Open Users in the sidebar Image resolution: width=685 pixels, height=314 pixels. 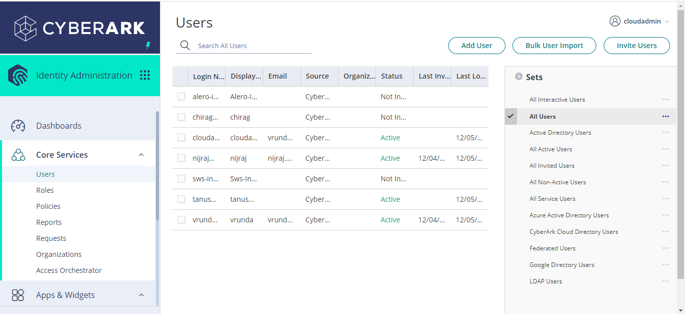click(46, 174)
